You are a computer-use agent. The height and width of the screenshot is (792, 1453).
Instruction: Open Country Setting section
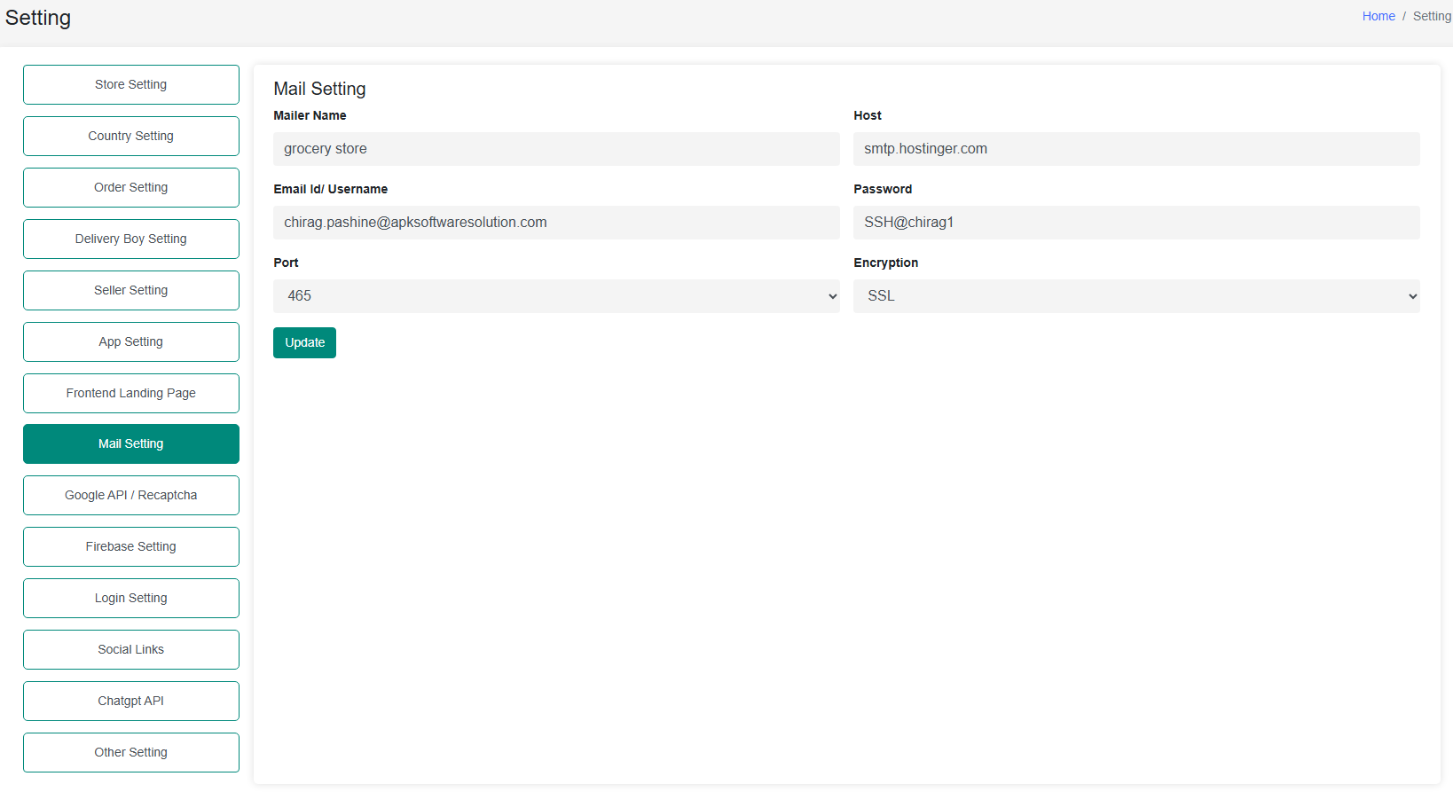point(131,136)
